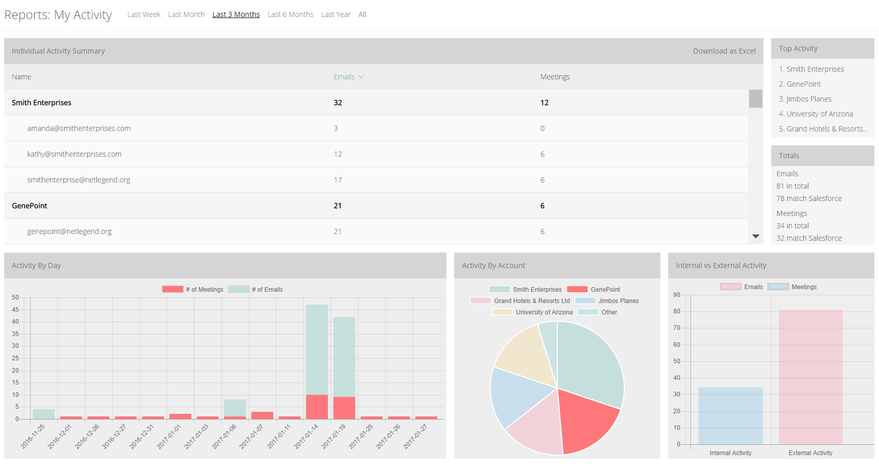
Task: Switch to Last 6 Months range
Action: pos(290,14)
